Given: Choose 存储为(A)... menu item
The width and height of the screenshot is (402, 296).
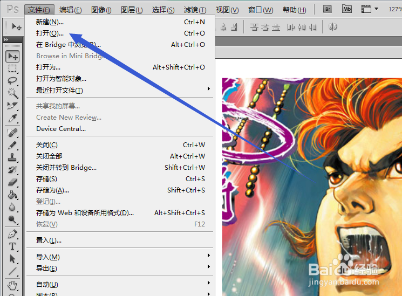Looking at the screenshot, I should (120, 190).
